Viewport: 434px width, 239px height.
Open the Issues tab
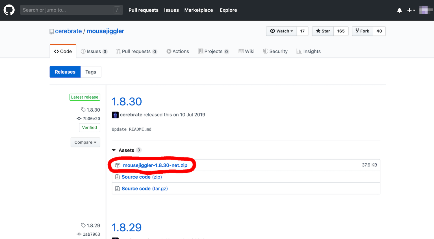coord(94,51)
